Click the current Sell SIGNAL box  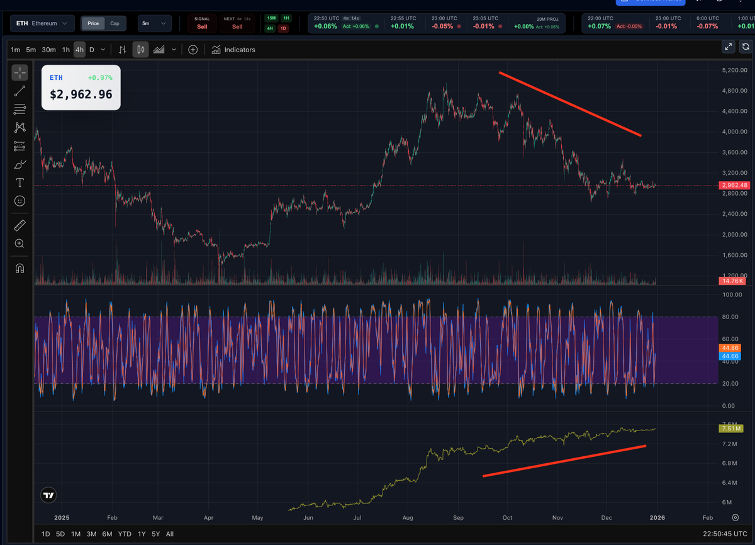(x=201, y=23)
